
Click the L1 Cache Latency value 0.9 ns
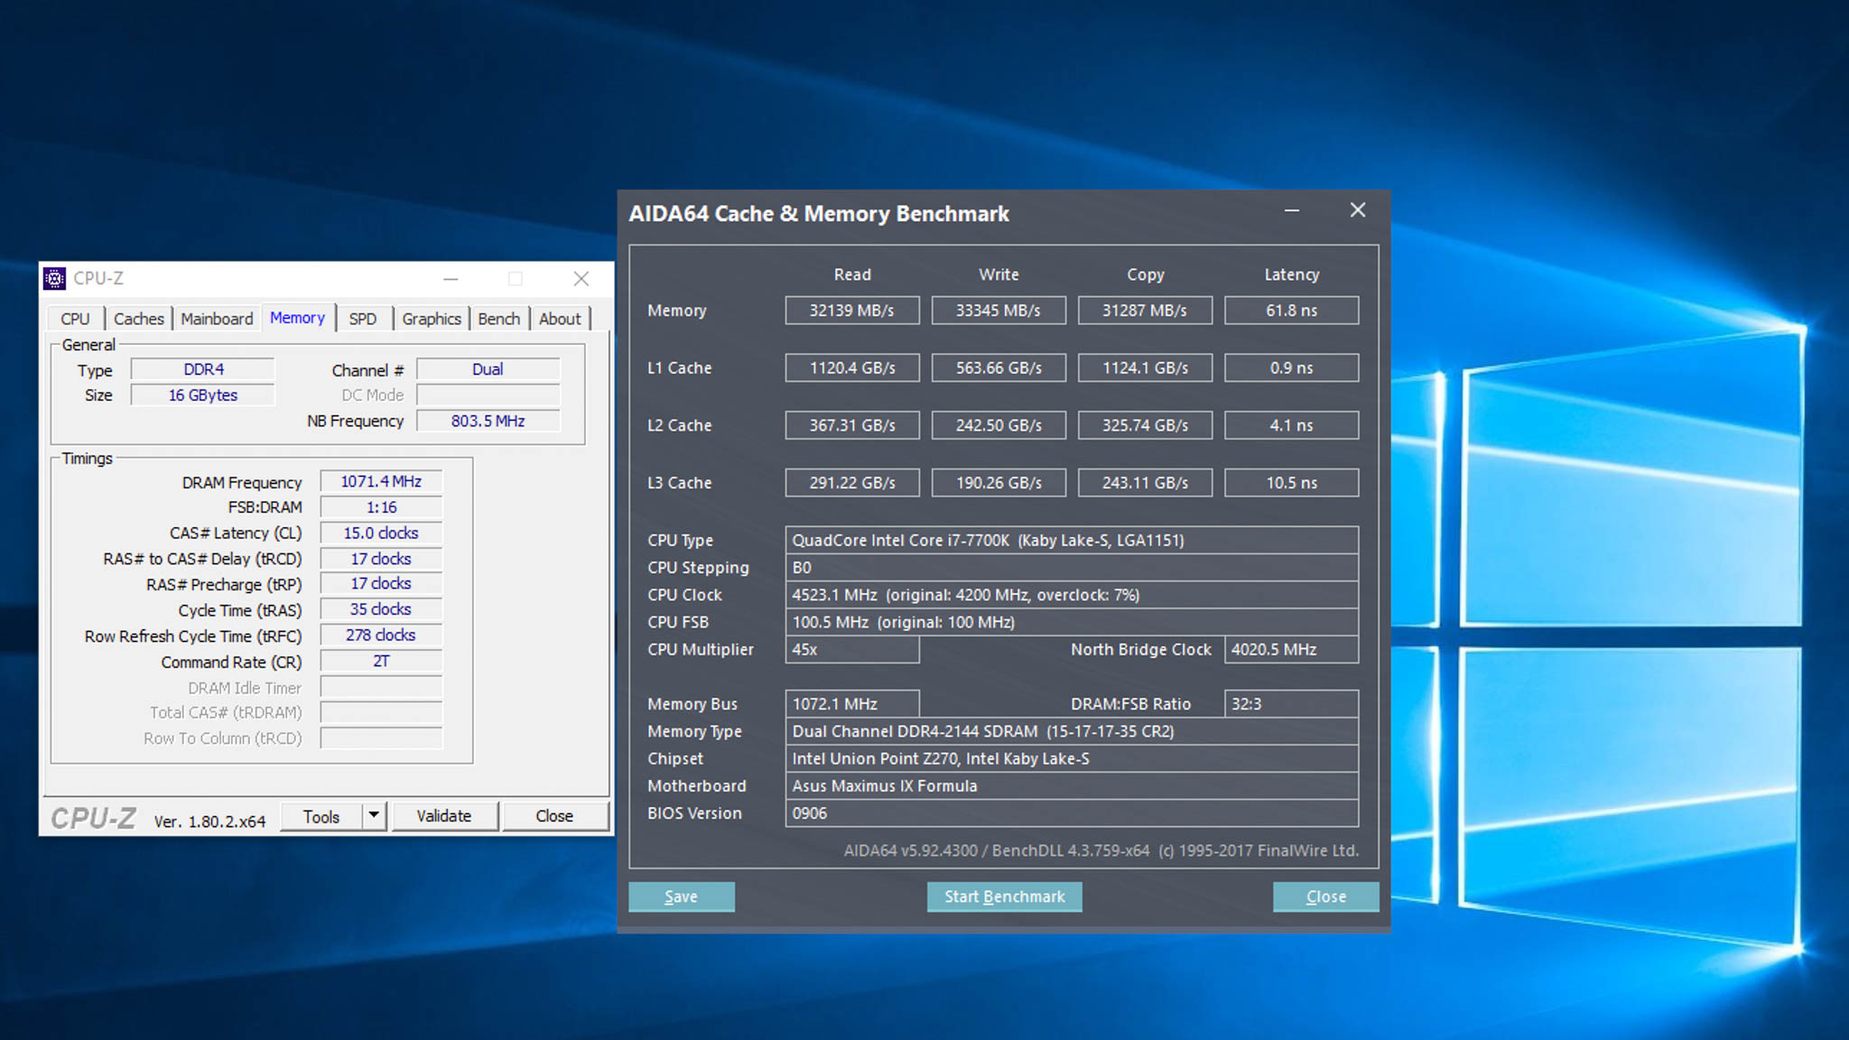pos(1292,368)
